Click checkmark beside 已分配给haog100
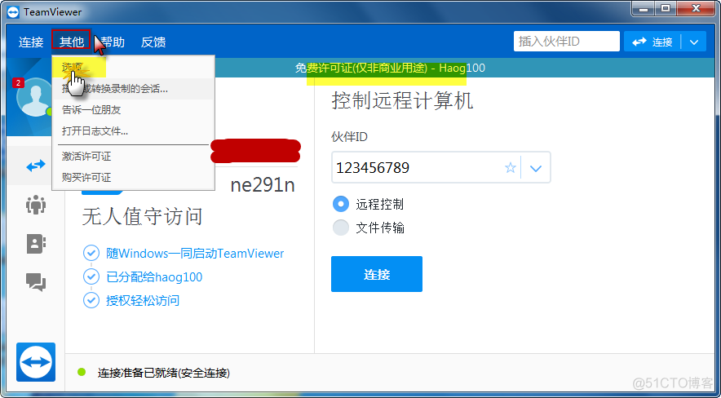 point(91,276)
